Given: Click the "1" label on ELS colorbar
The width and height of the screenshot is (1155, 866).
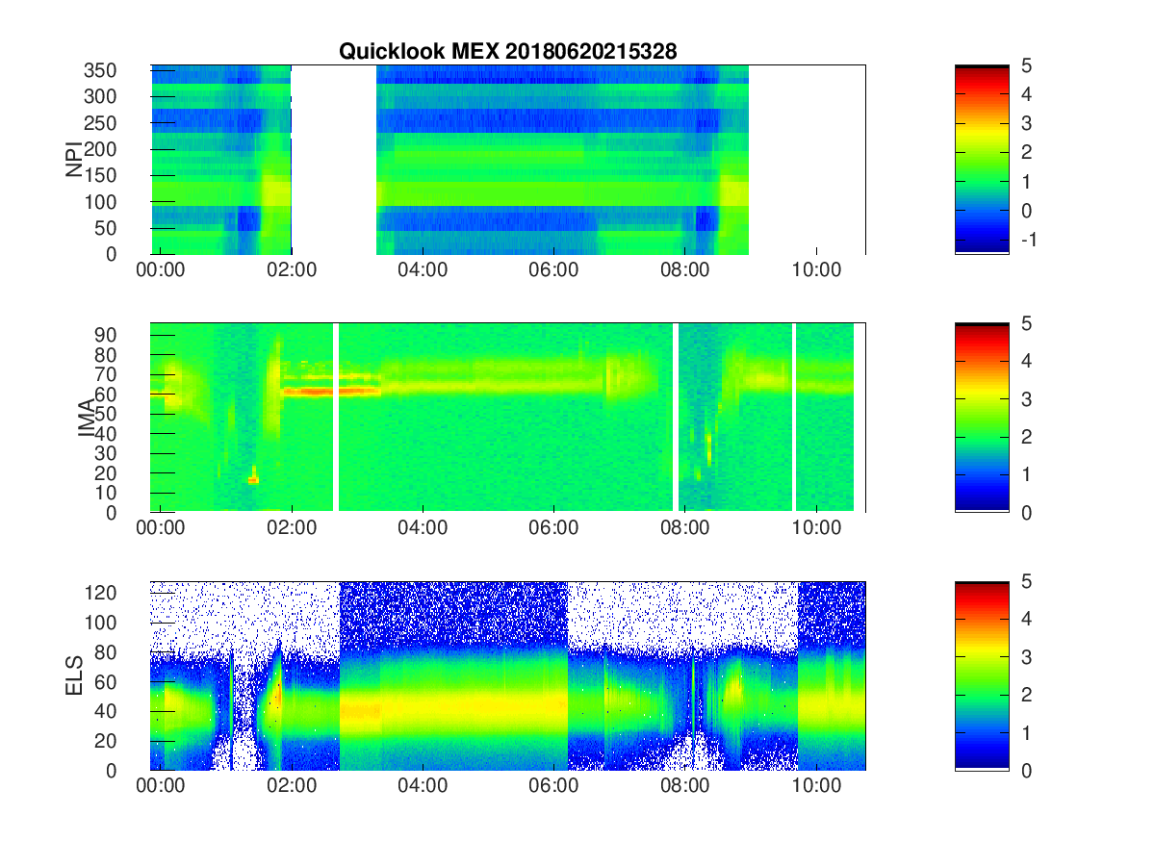Looking at the screenshot, I should [1025, 732].
